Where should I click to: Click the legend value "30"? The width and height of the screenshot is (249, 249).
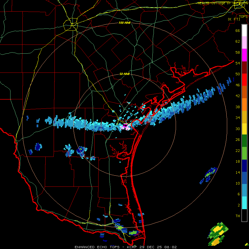pos(238,129)
